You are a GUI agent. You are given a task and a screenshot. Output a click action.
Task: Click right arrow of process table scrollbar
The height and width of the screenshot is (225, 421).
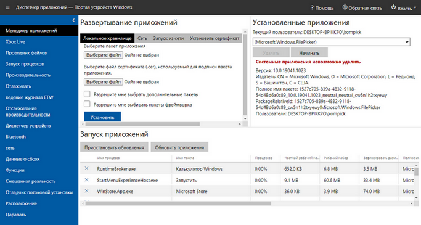(411, 203)
